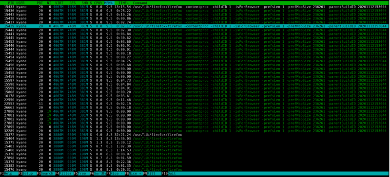Image resolution: width=390 pixels, height=177 pixels.
Task: Select the main firefox process PID 15372
Action: click(195, 135)
